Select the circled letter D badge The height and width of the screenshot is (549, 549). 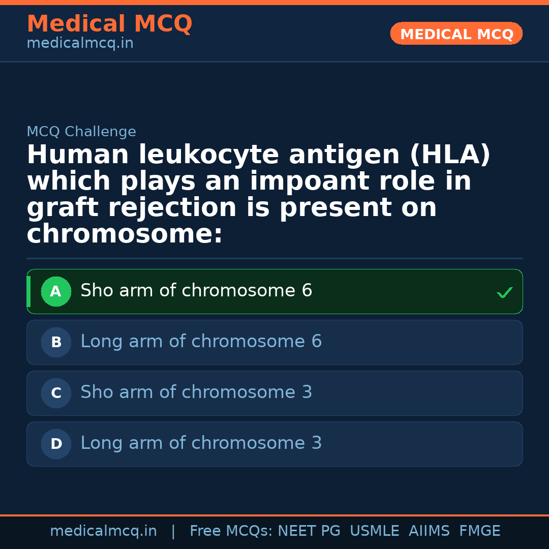pyautogui.click(x=56, y=444)
